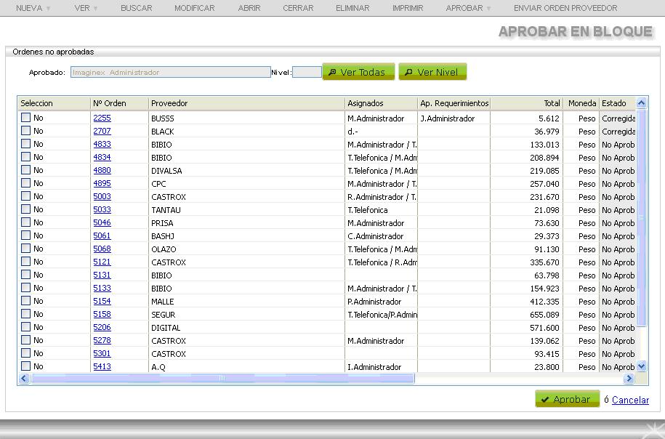Click the green Aprobar button
Image resolution: width=665 pixels, height=439 pixels.
point(567,399)
